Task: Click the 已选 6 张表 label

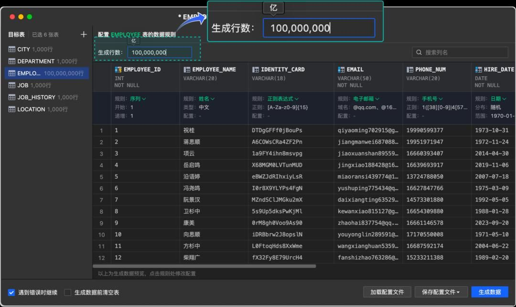Action: tap(45, 34)
